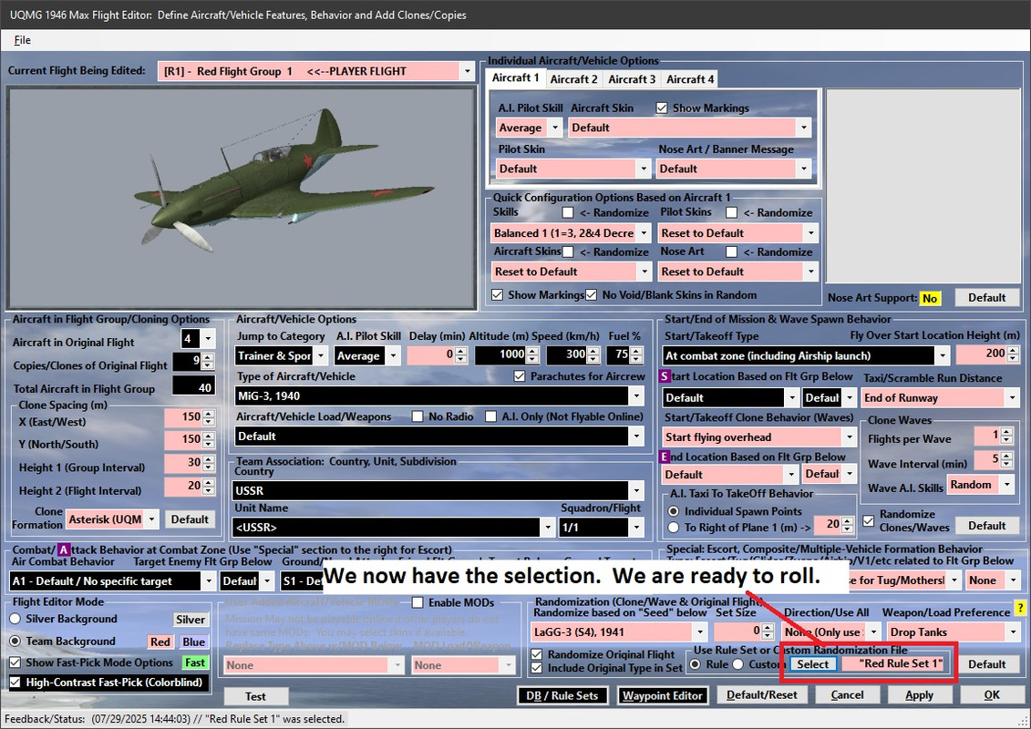The width and height of the screenshot is (1031, 729).
Task: Click the Silver background color button
Action: [x=191, y=620]
